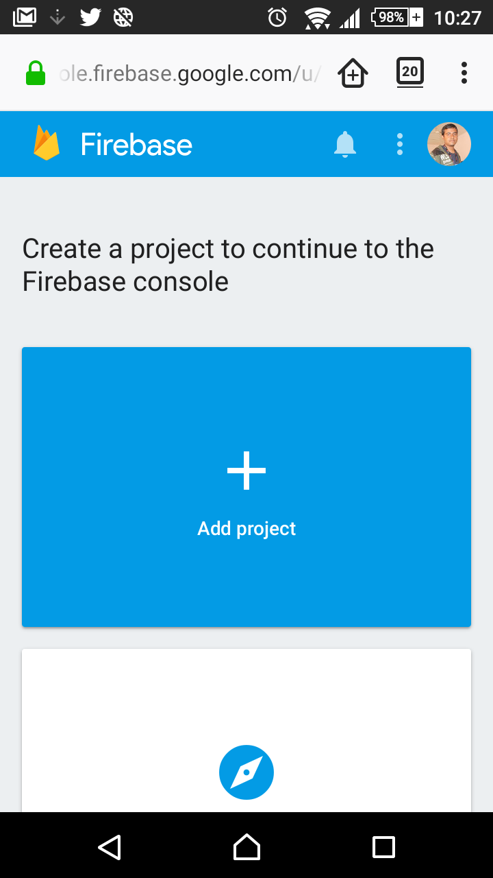The image size is (493, 878).
Task: Click the add-to-homescreen icon in browser bar
Action: click(352, 72)
